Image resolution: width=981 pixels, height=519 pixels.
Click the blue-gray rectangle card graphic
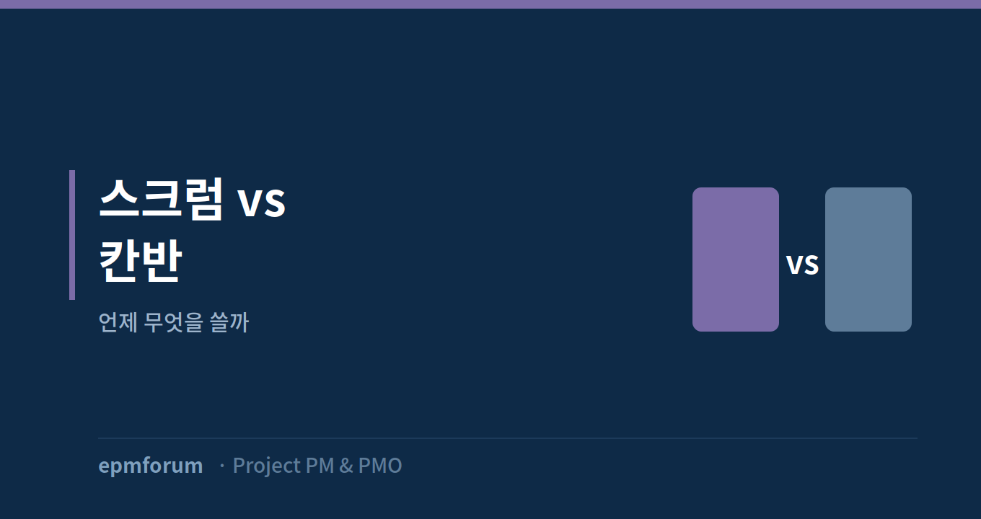click(x=868, y=259)
